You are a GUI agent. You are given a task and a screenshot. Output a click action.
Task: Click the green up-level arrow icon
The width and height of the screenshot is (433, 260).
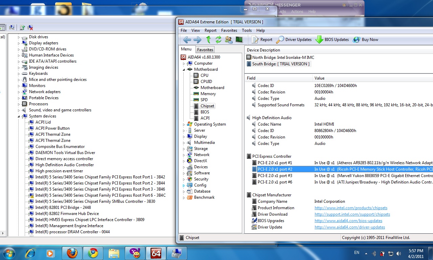pyautogui.click(x=208, y=40)
